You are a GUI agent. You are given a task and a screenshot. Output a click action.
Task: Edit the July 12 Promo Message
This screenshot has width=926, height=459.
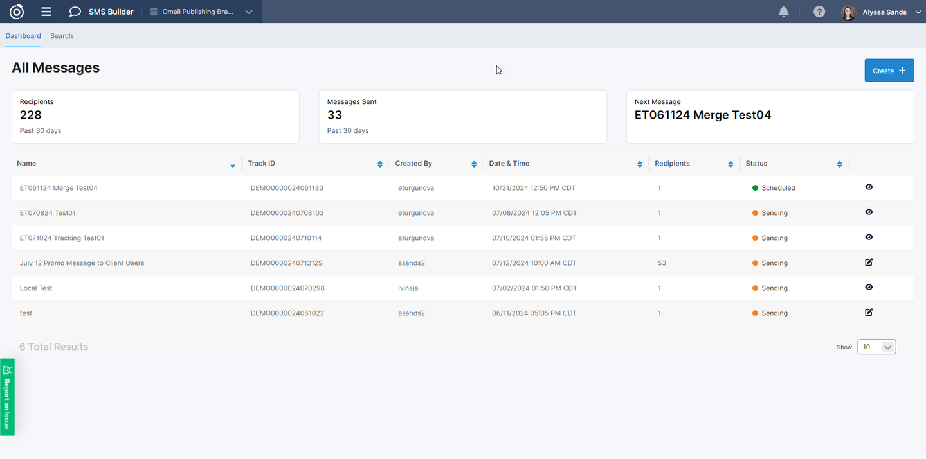tap(869, 262)
